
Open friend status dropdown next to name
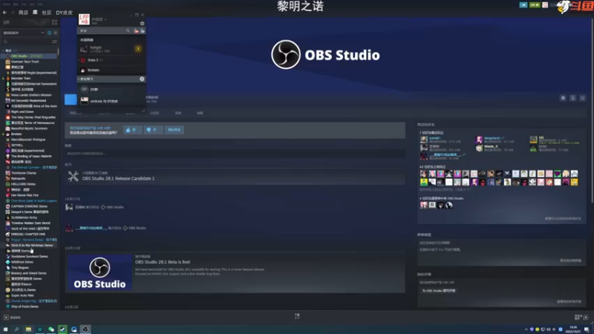pyautogui.click(x=105, y=19)
